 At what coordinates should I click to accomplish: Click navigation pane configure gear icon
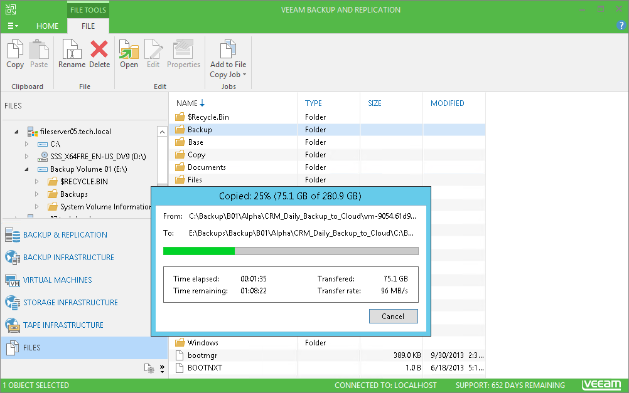coord(149,369)
